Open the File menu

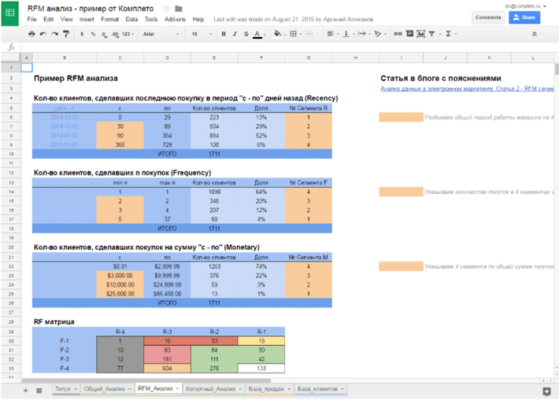coord(31,19)
